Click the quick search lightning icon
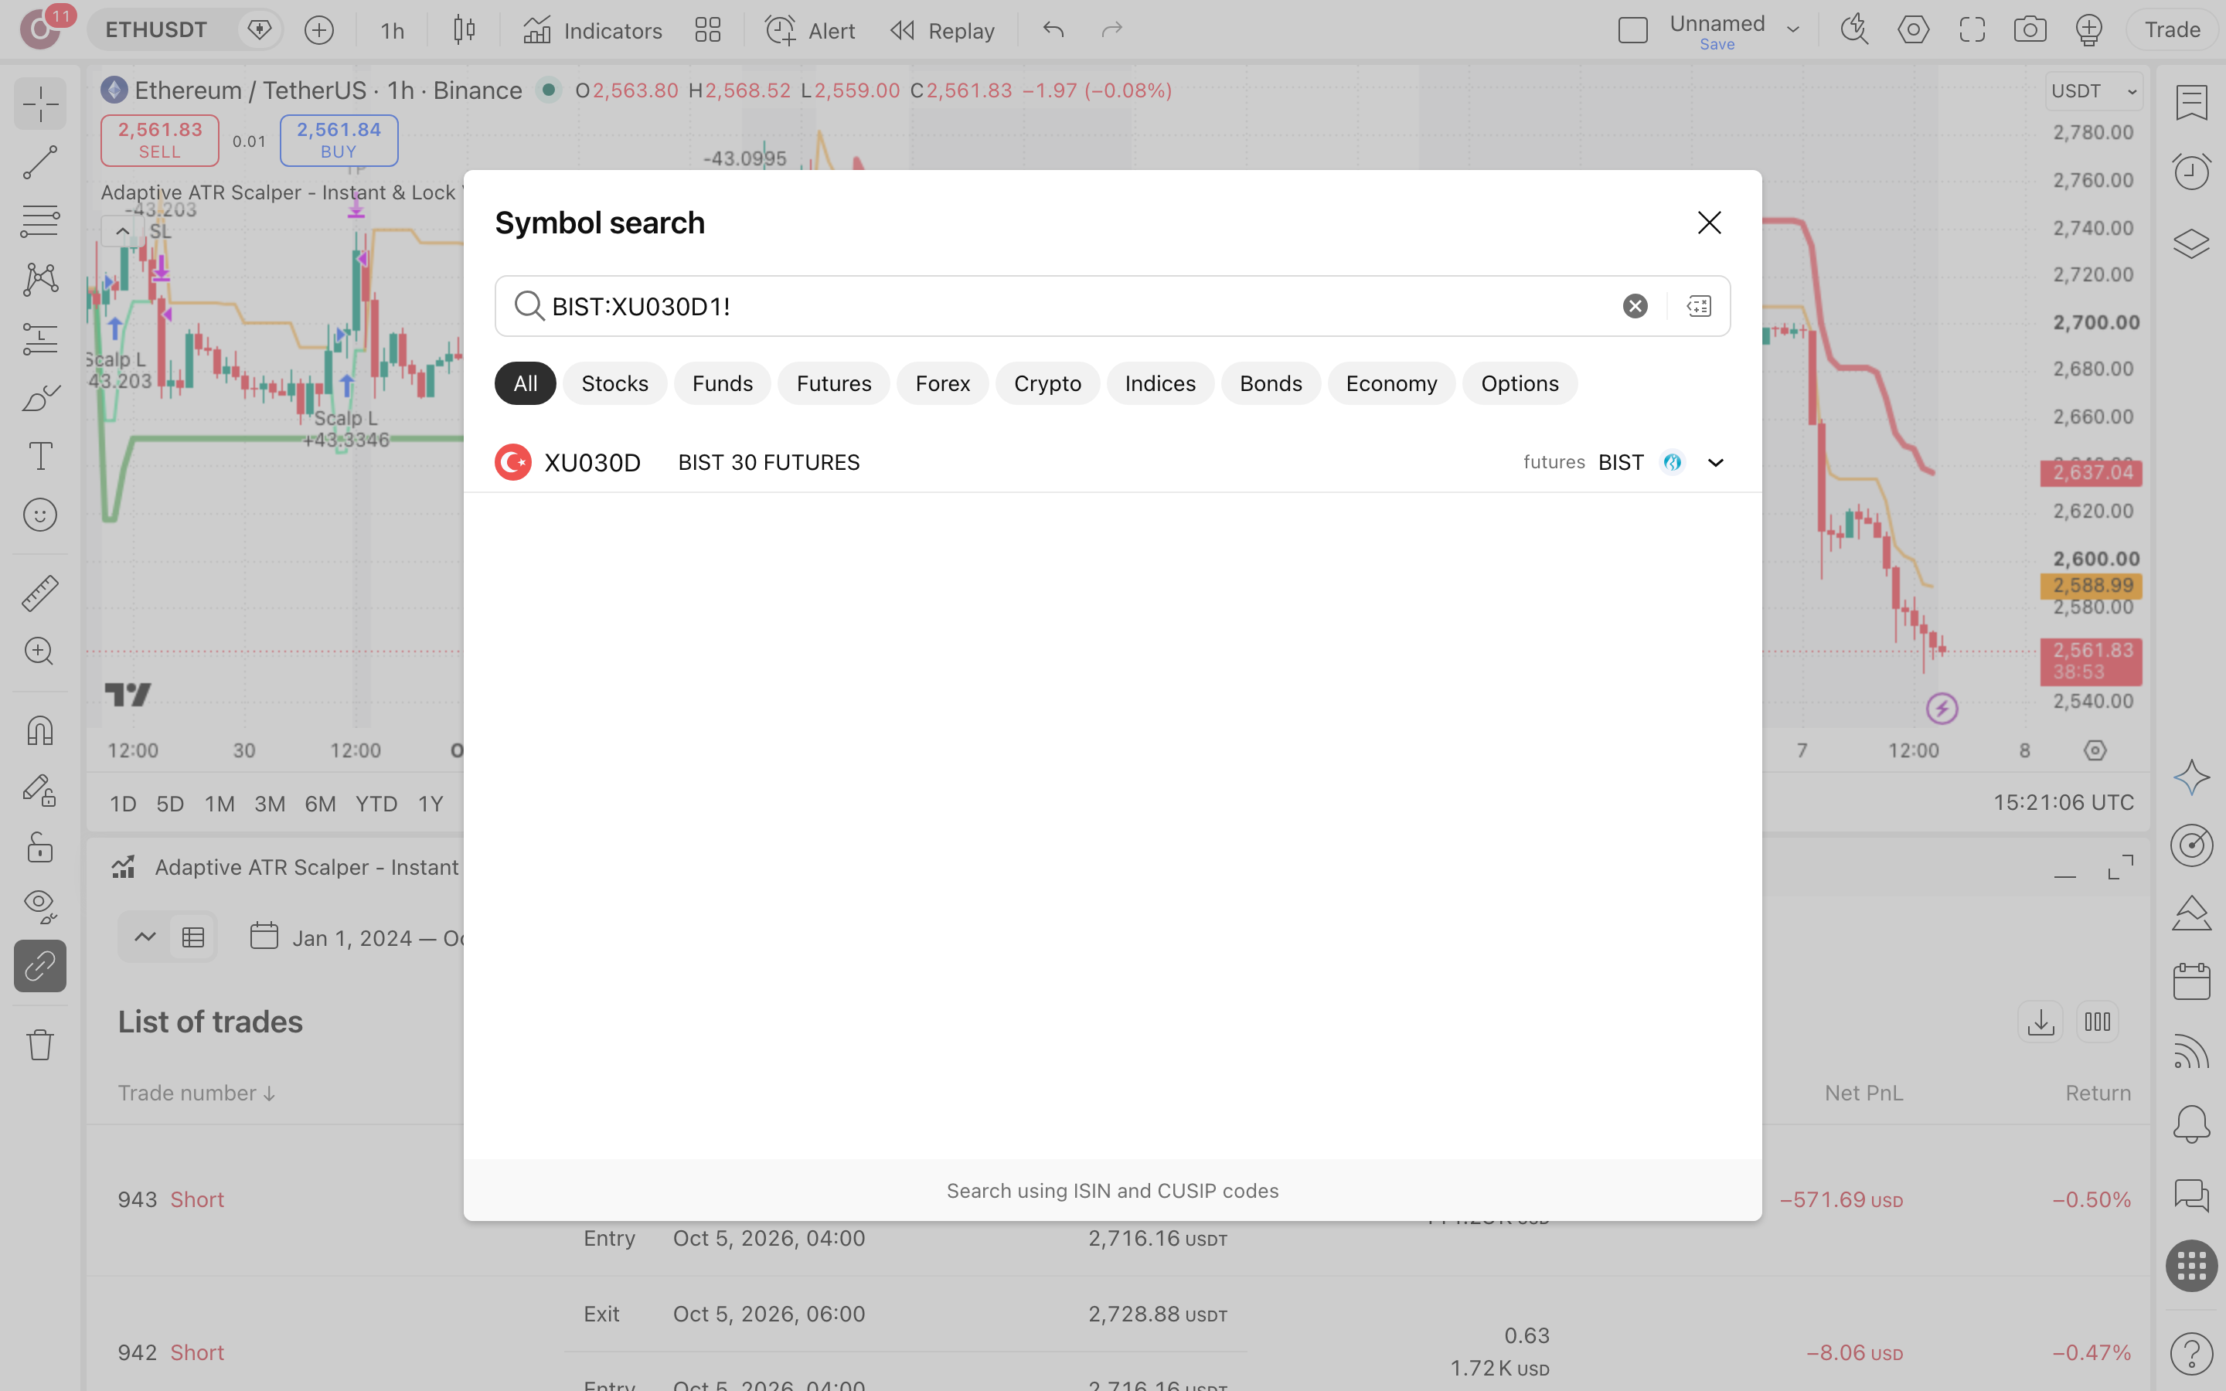Screen dimensions: 2226x1391 (x=1853, y=30)
